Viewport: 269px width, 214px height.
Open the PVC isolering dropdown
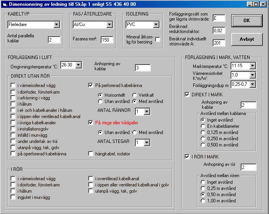click(x=156, y=24)
